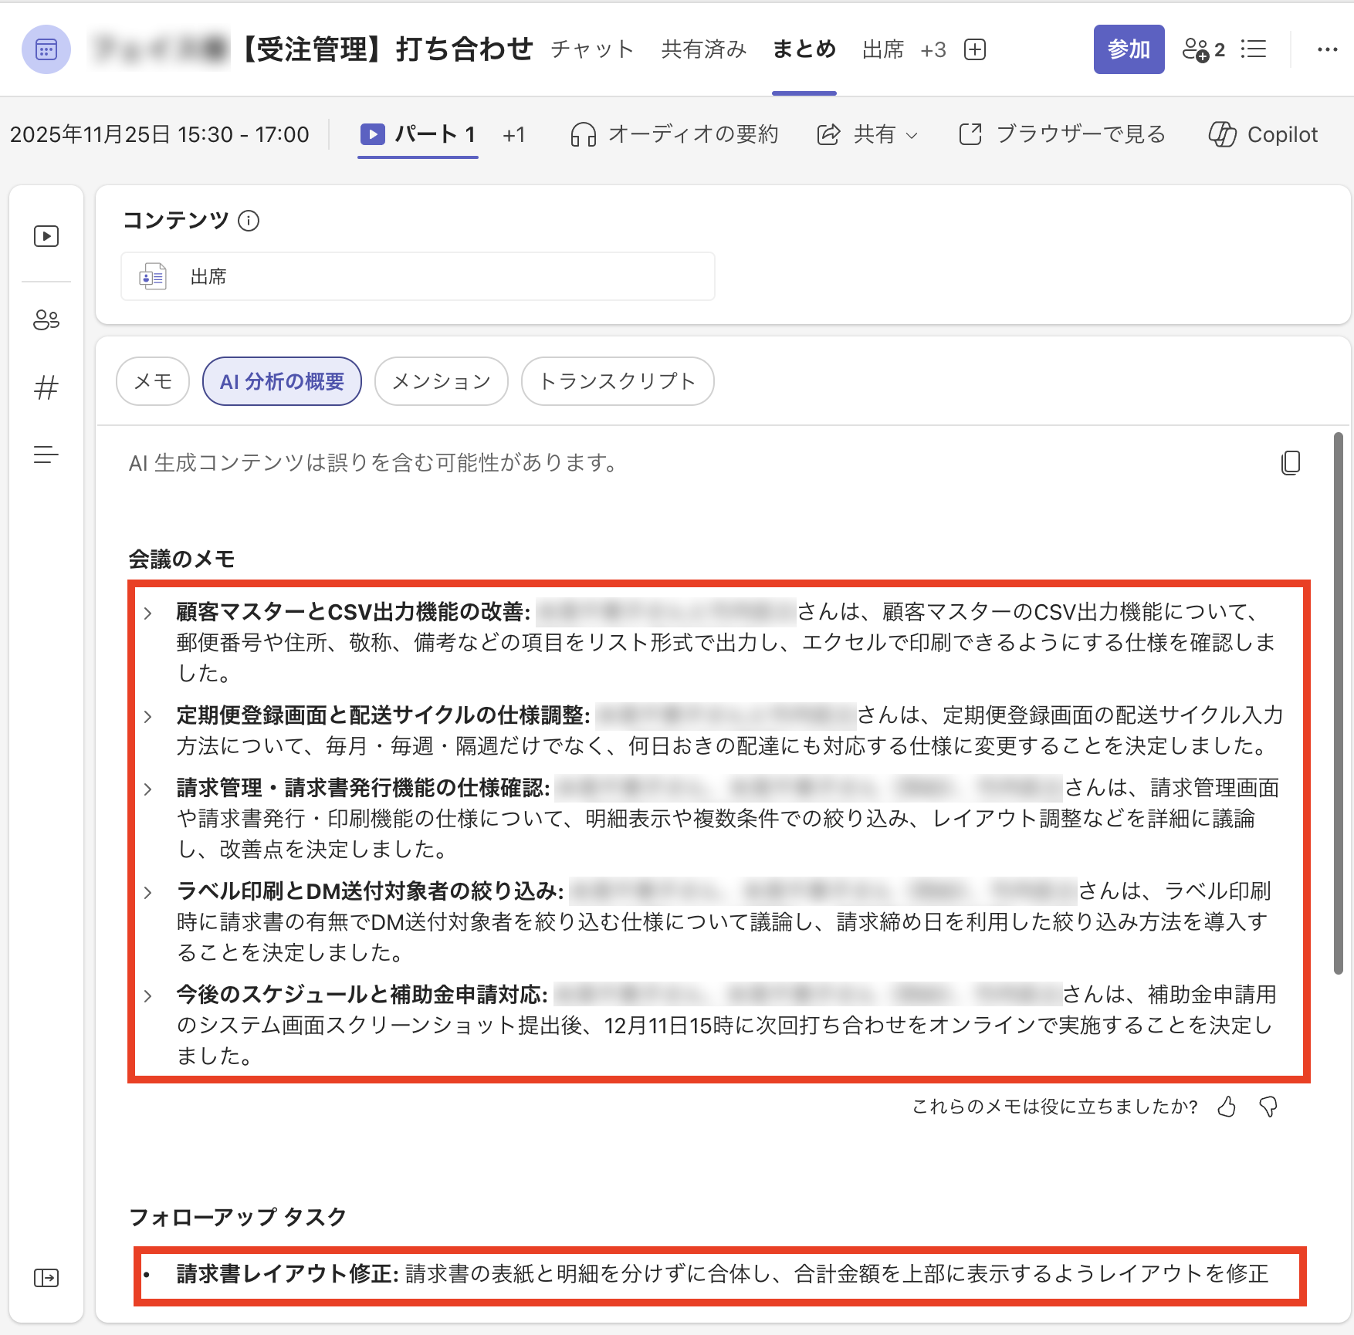Image resolution: width=1354 pixels, height=1335 pixels.
Task: Select the トランスクリプト filter pill
Action: 617,381
